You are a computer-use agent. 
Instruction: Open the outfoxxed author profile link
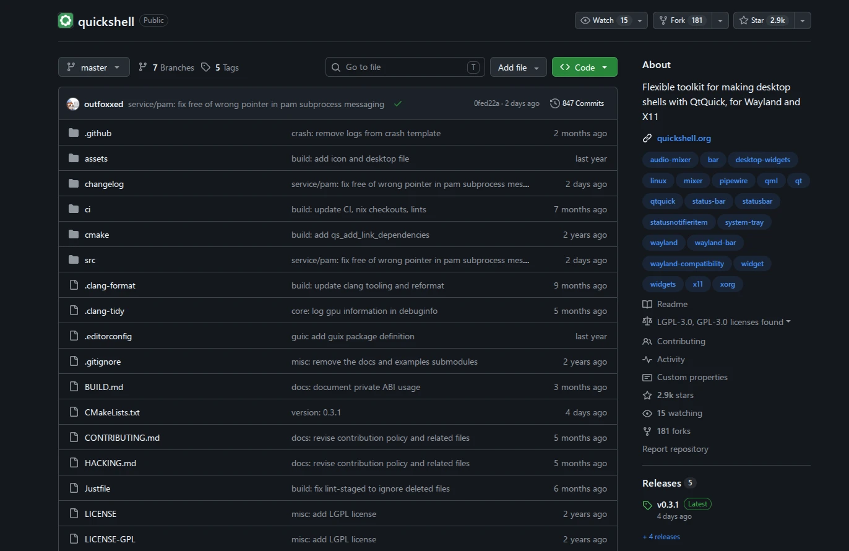pos(103,104)
